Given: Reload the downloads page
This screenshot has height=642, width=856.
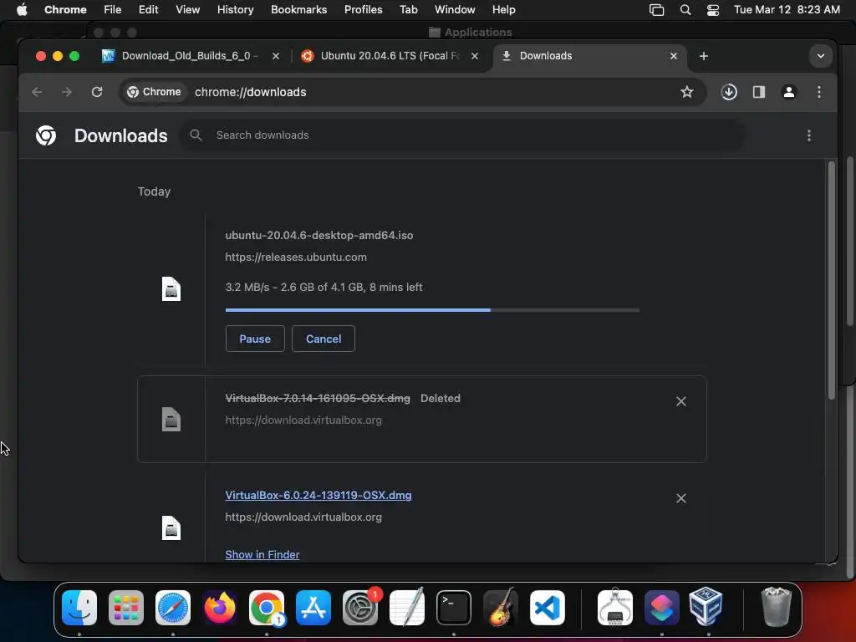Looking at the screenshot, I should [97, 92].
